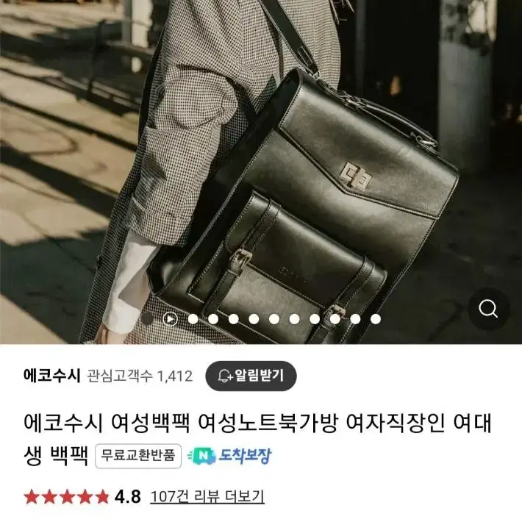Open the magnifier zoom icon on product image
This screenshot has width=522, height=522.
(488, 310)
